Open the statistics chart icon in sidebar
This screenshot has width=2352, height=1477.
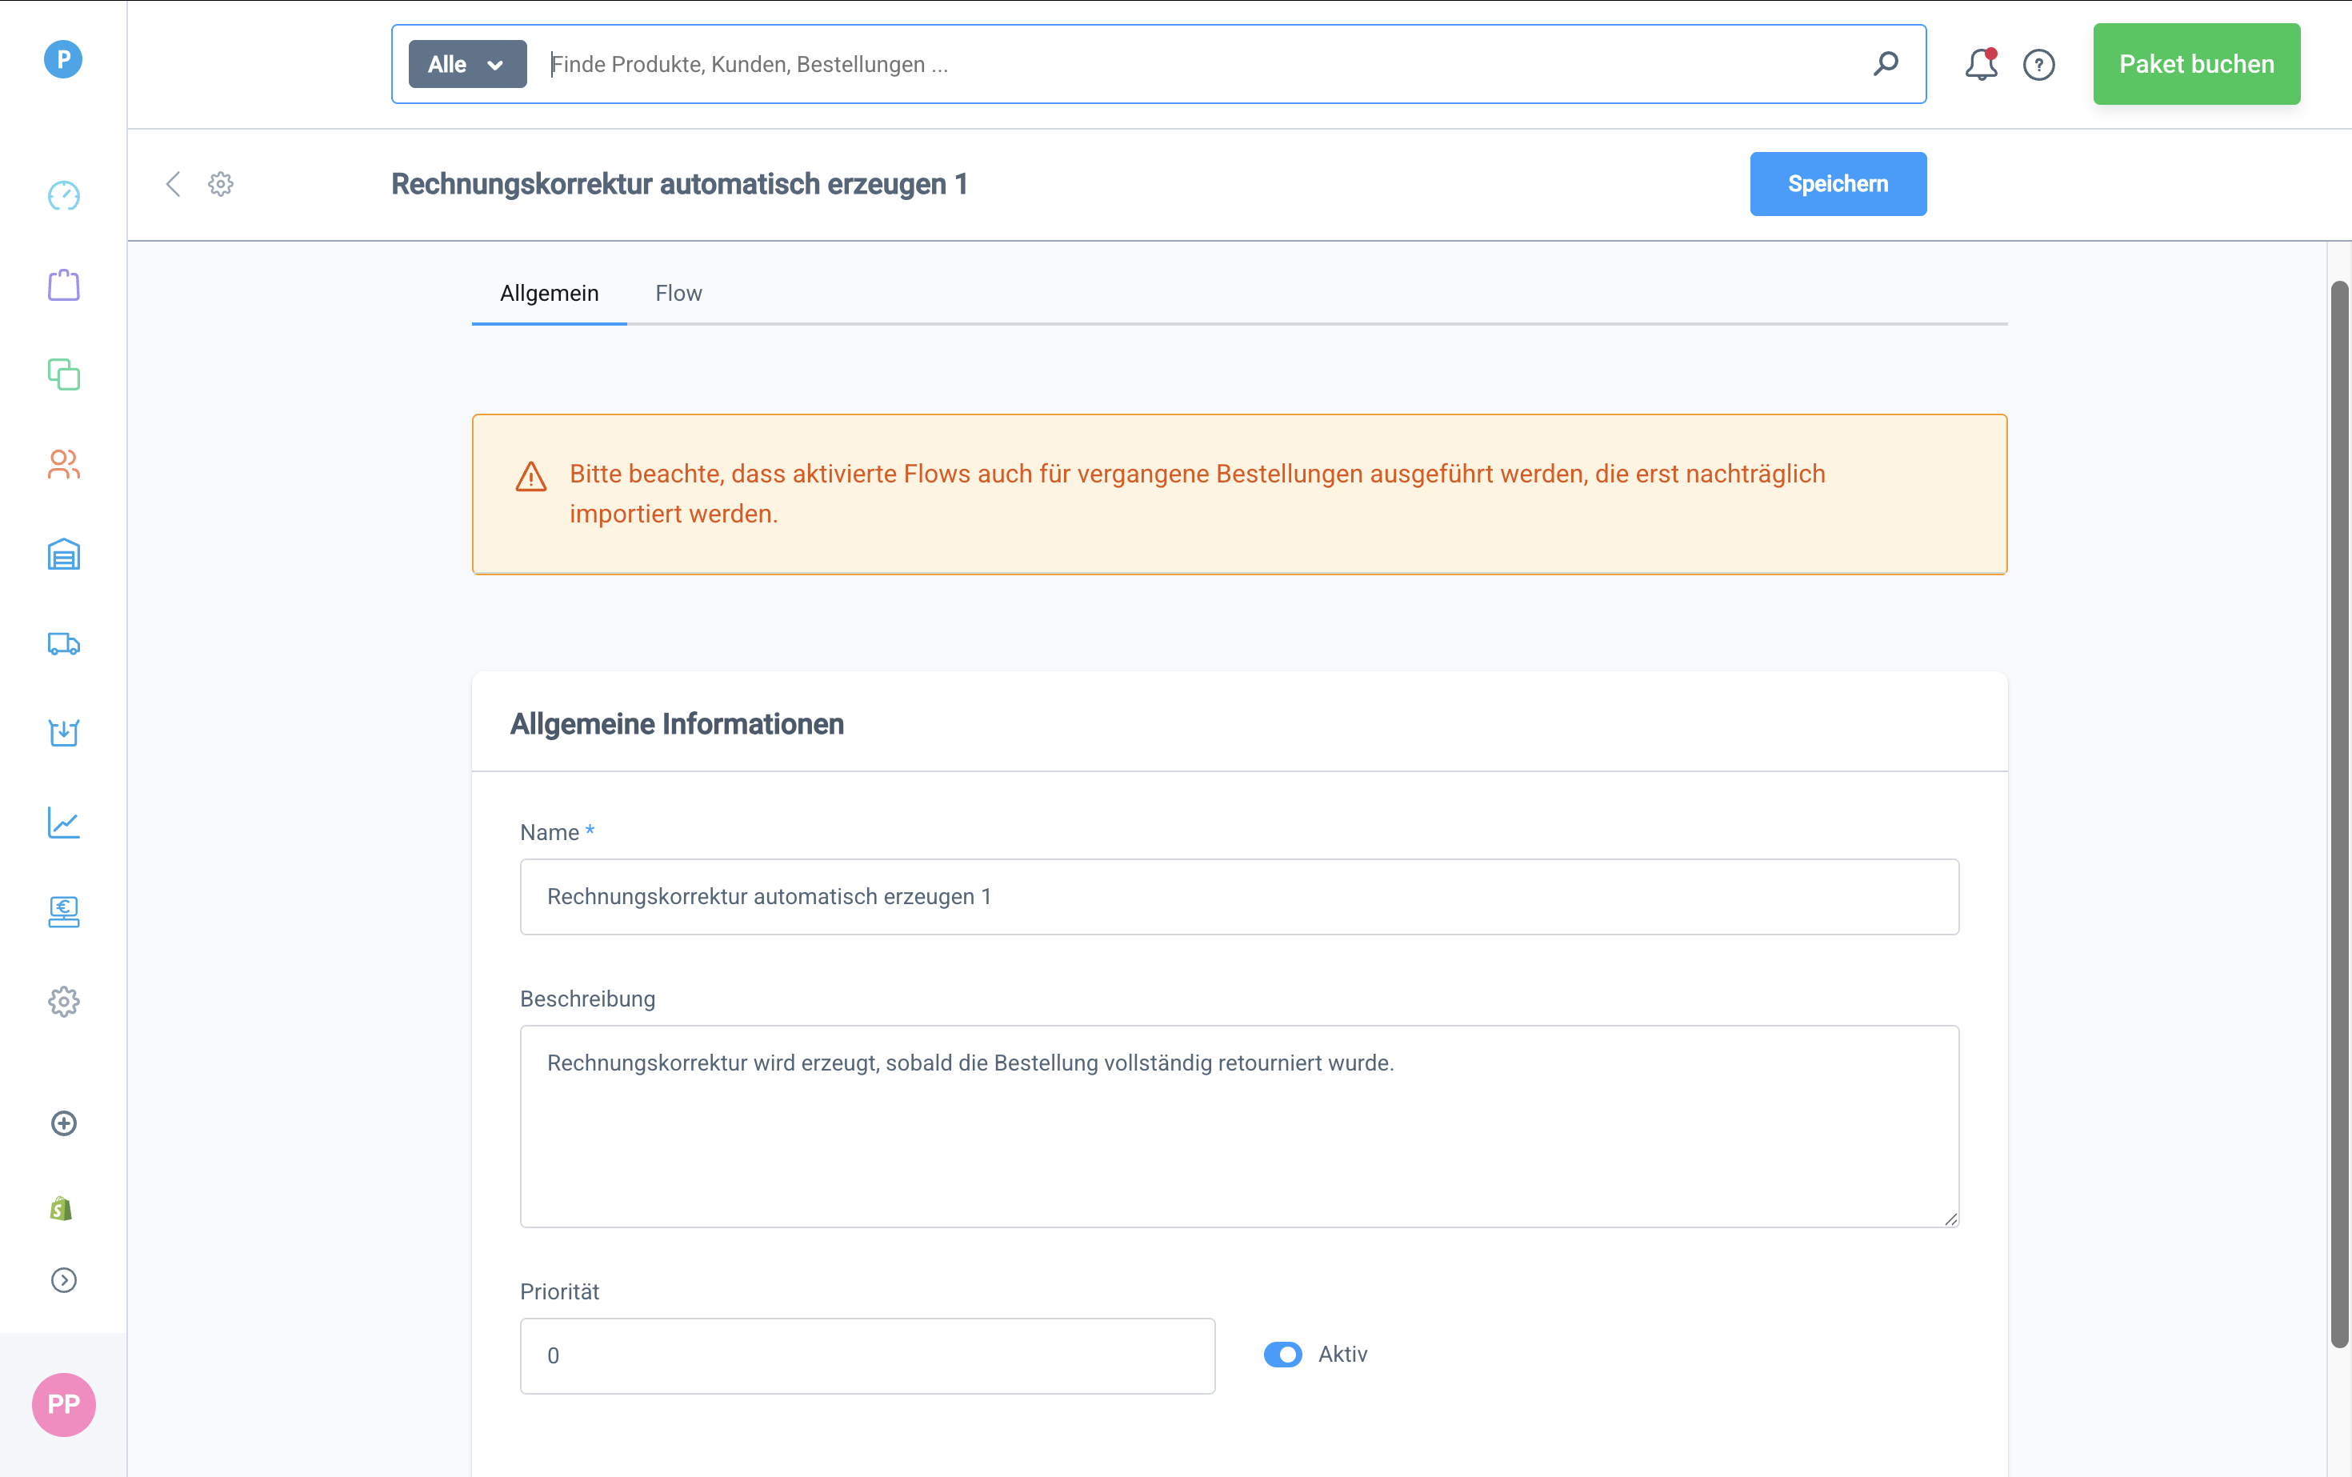[x=63, y=823]
